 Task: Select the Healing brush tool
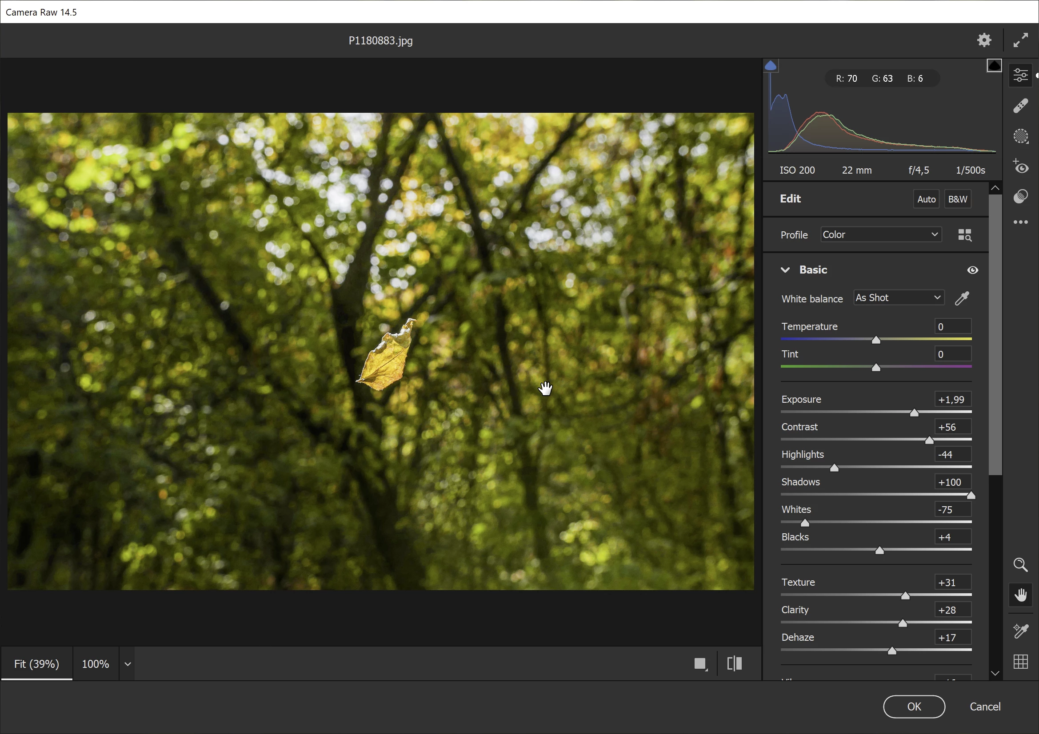[1020, 106]
